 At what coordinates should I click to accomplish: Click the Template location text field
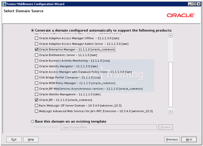pos(109,127)
